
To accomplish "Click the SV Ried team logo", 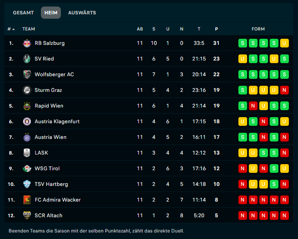I will pos(27,59).
